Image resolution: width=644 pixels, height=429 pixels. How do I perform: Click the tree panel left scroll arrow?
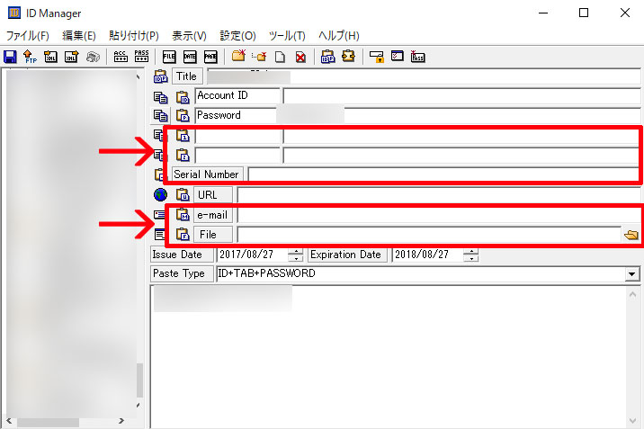[9, 421]
